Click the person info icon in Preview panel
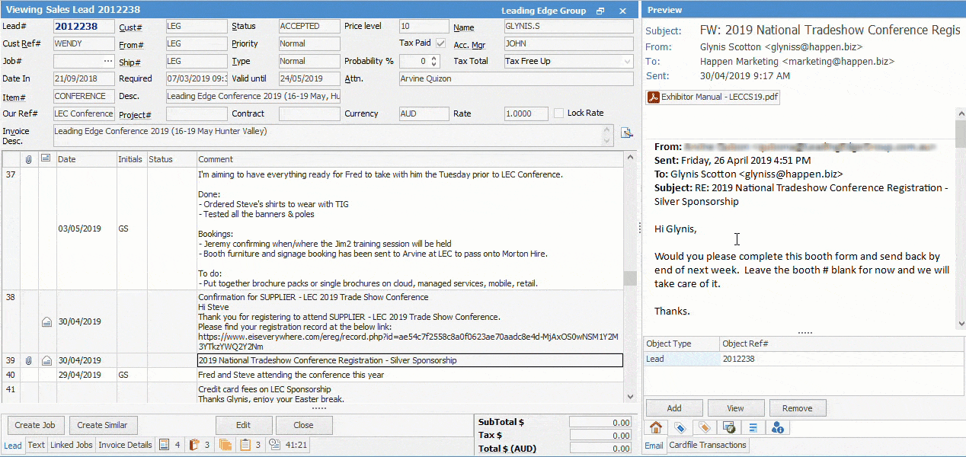 click(x=777, y=427)
